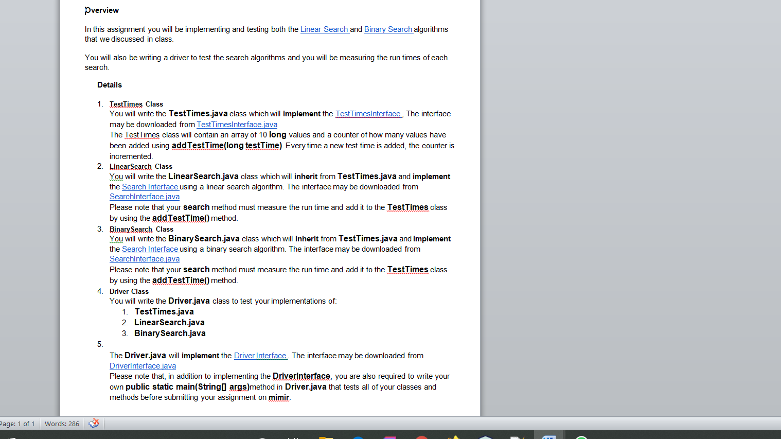The height and width of the screenshot is (439, 781).
Task: Open the first SearchInterface.java link
Action: [x=144, y=196]
